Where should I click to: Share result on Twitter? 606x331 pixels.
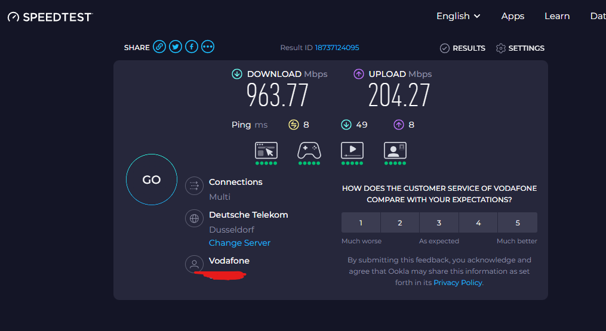[176, 47]
